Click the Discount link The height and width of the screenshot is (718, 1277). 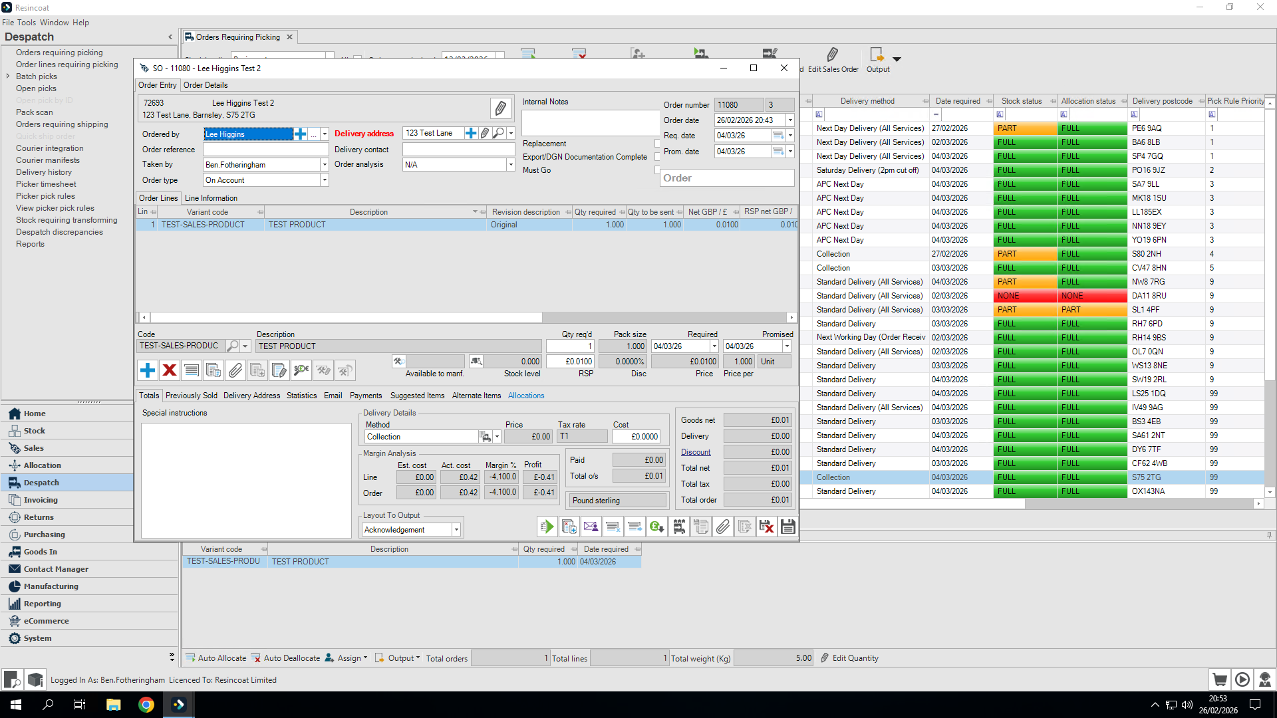click(x=696, y=452)
